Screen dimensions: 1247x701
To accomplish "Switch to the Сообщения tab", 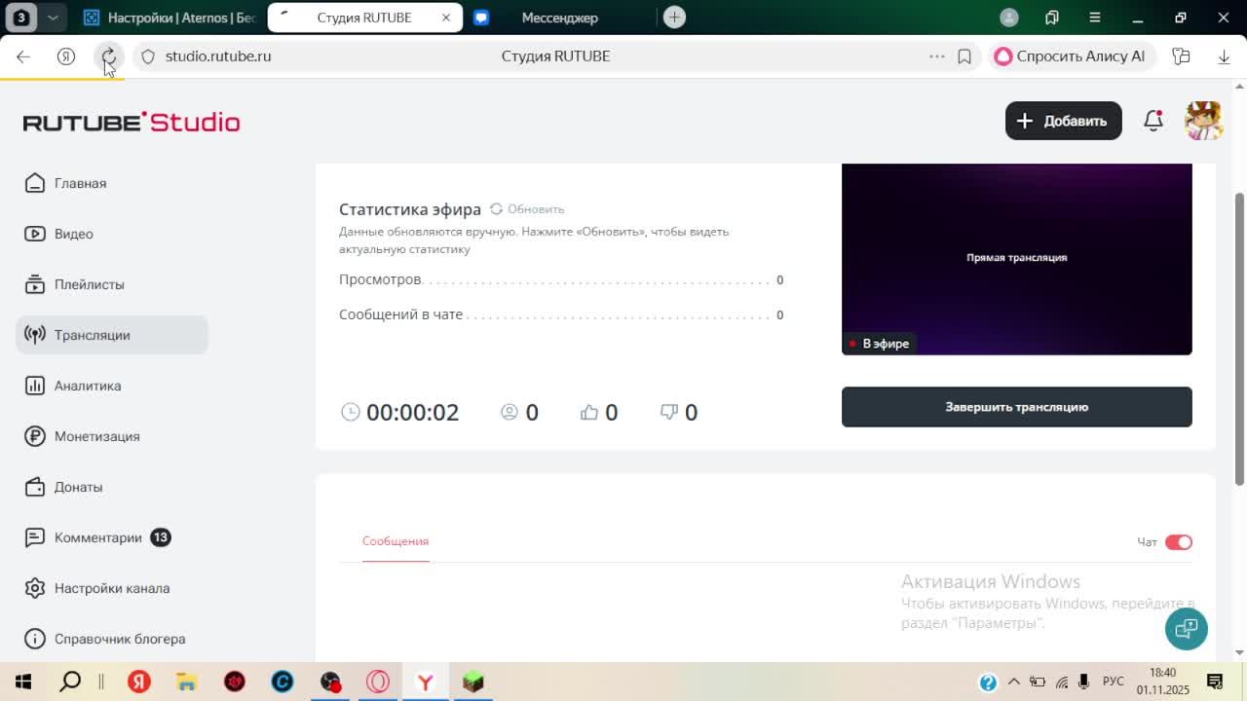I will (x=396, y=541).
